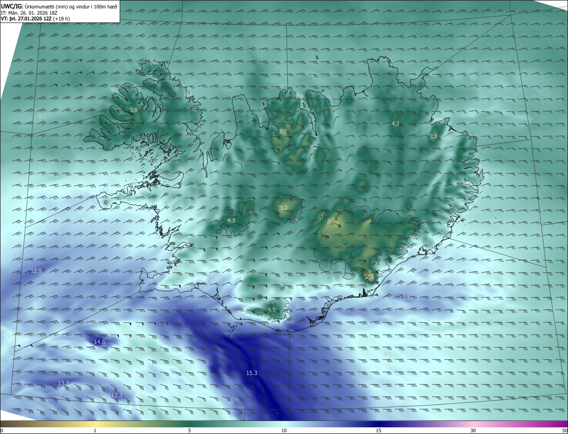568x434 pixels.
Task: Click the 8.0 value label on the map
Action: click(154, 62)
